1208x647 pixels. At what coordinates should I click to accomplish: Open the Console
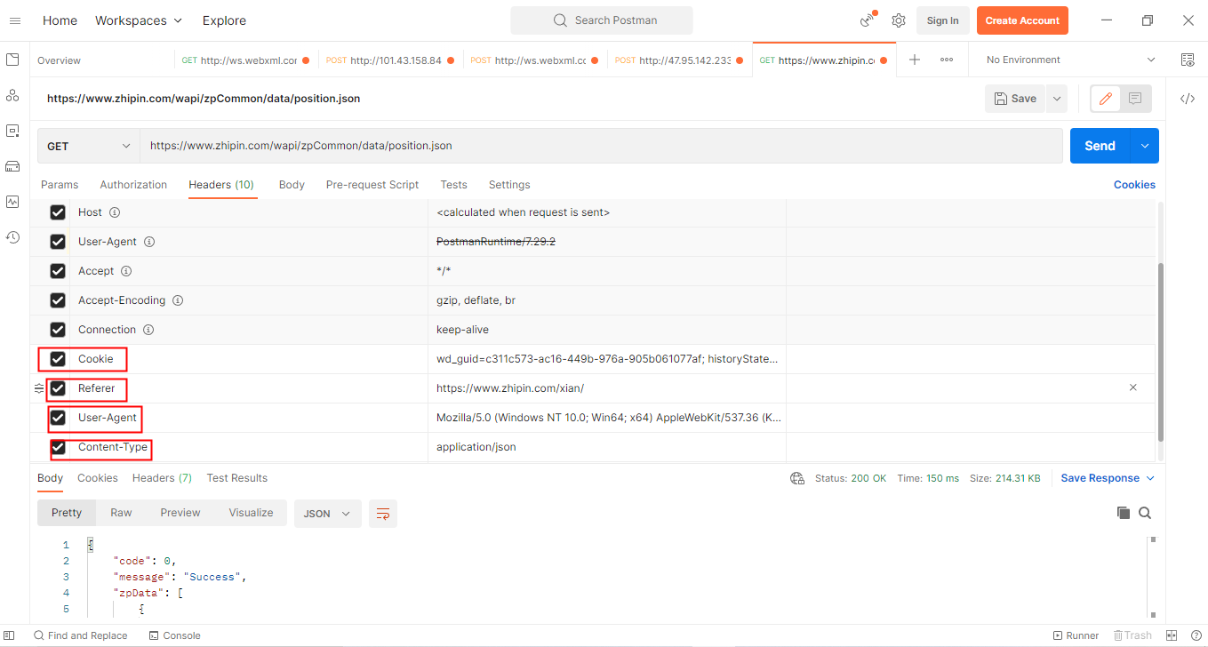coord(175,635)
